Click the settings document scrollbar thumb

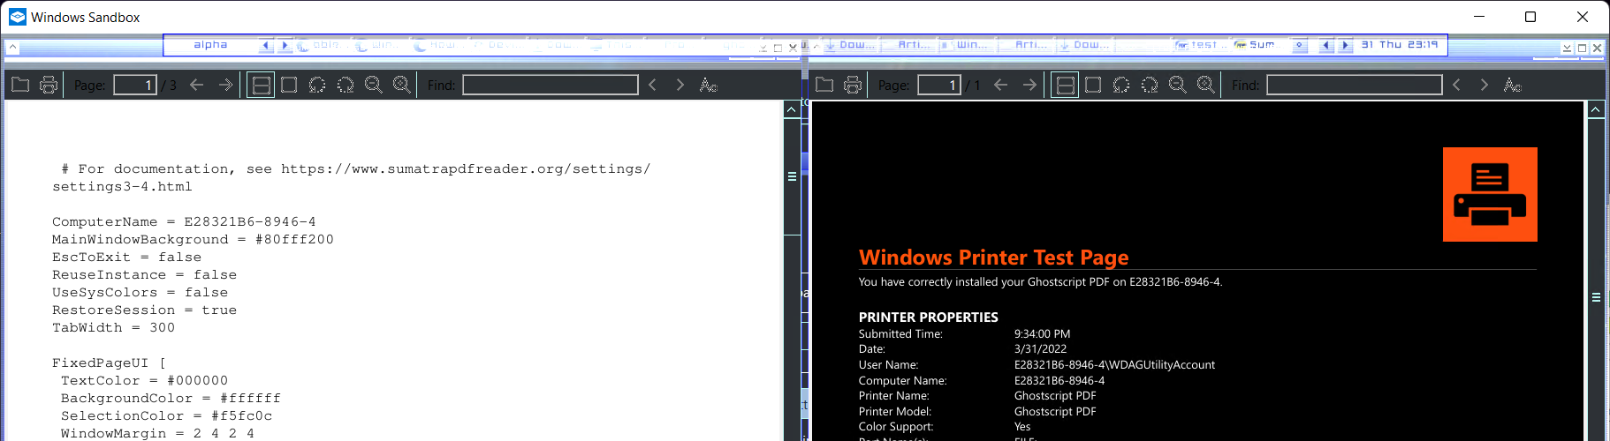[x=792, y=176]
